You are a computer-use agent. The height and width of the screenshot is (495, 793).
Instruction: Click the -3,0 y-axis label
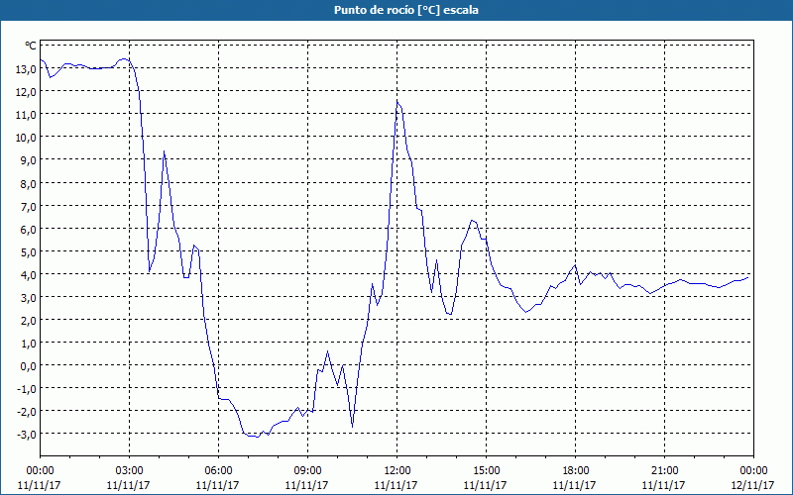tap(27, 435)
